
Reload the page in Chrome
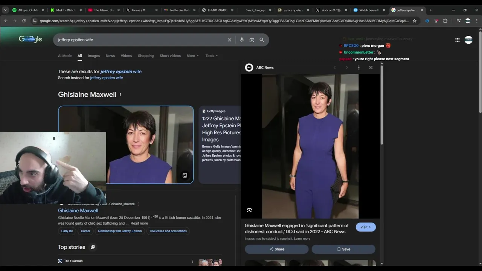[24, 21]
